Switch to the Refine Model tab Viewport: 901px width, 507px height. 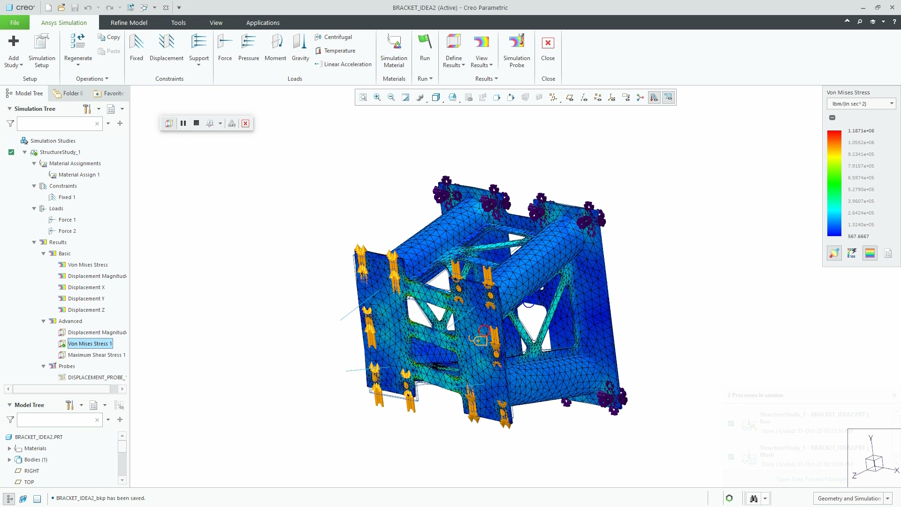coord(128,22)
